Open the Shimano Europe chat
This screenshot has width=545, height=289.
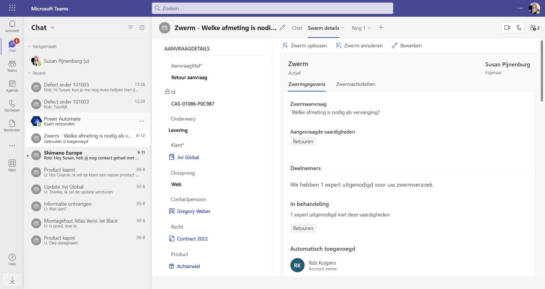tap(88, 155)
